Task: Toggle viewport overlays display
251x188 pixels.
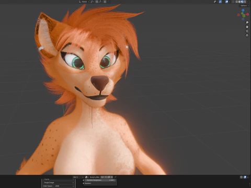Action: [x=226, y=2]
